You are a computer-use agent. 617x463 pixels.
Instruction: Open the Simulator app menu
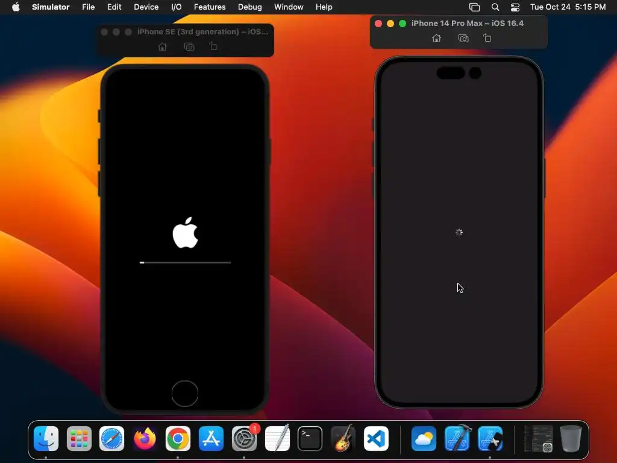(x=51, y=7)
